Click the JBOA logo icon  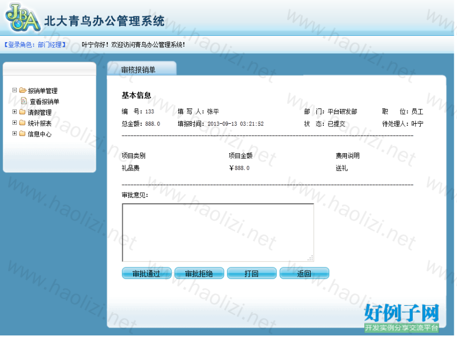[23, 18]
